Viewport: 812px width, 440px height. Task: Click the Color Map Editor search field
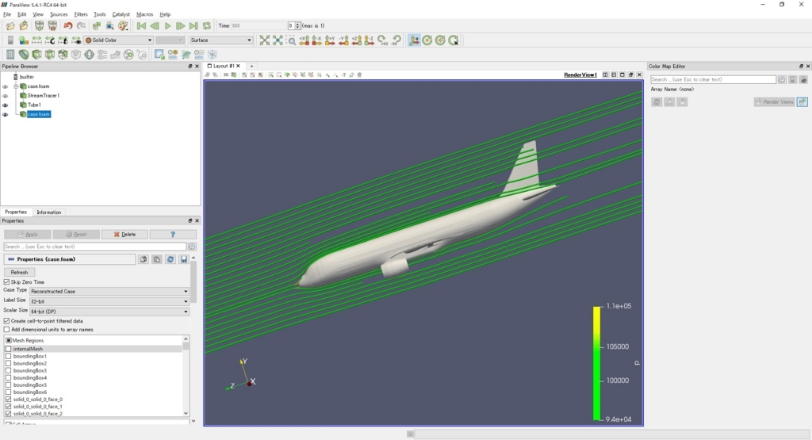pyautogui.click(x=713, y=80)
